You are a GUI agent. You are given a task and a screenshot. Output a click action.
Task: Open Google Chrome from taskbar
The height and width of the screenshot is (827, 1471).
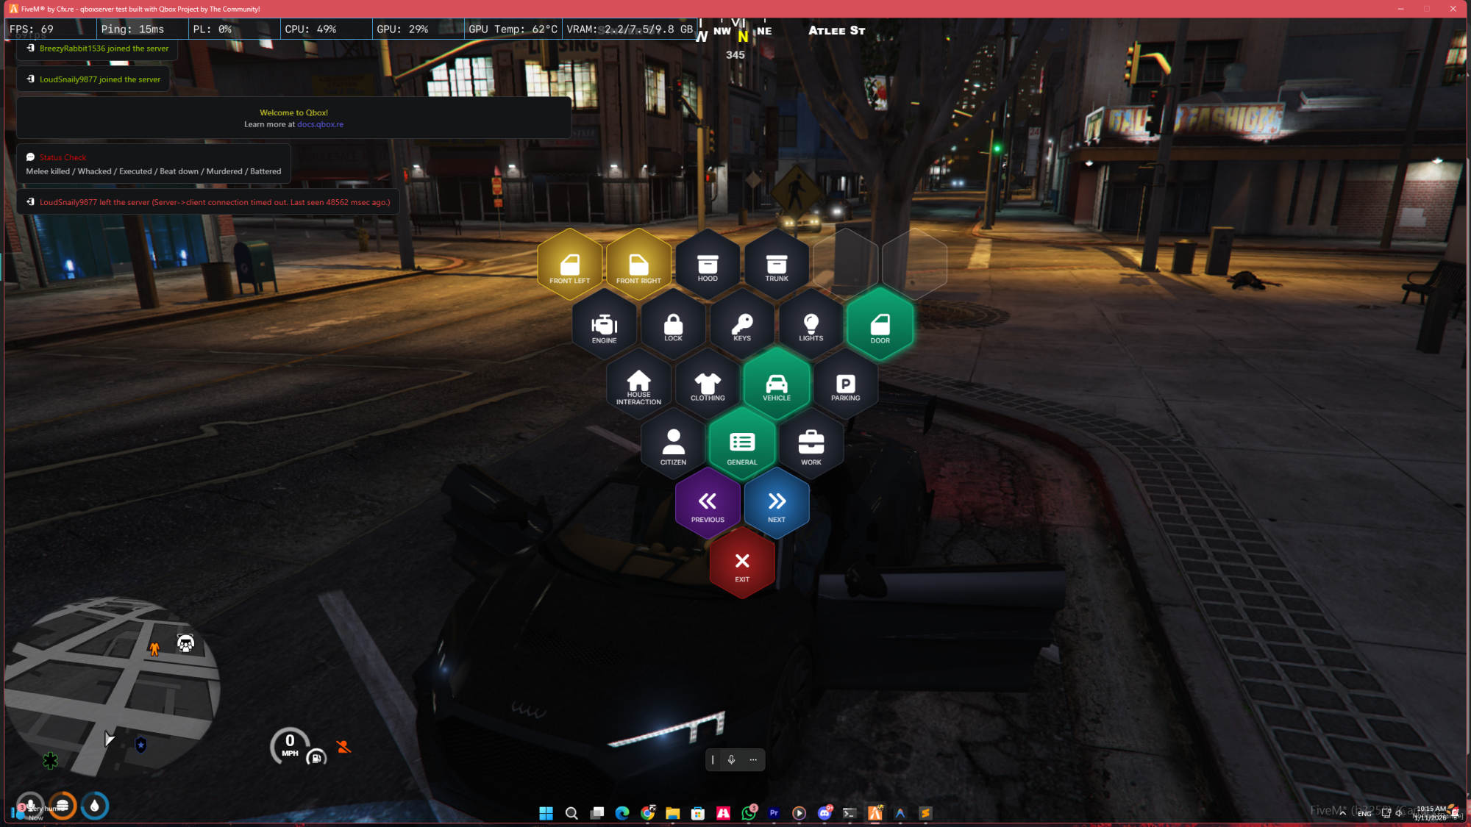pyautogui.click(x=648, y=813)
